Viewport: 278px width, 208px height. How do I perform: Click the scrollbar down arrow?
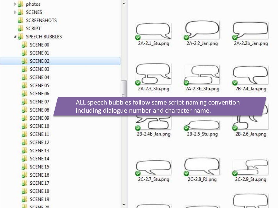(x=124, y=205)
